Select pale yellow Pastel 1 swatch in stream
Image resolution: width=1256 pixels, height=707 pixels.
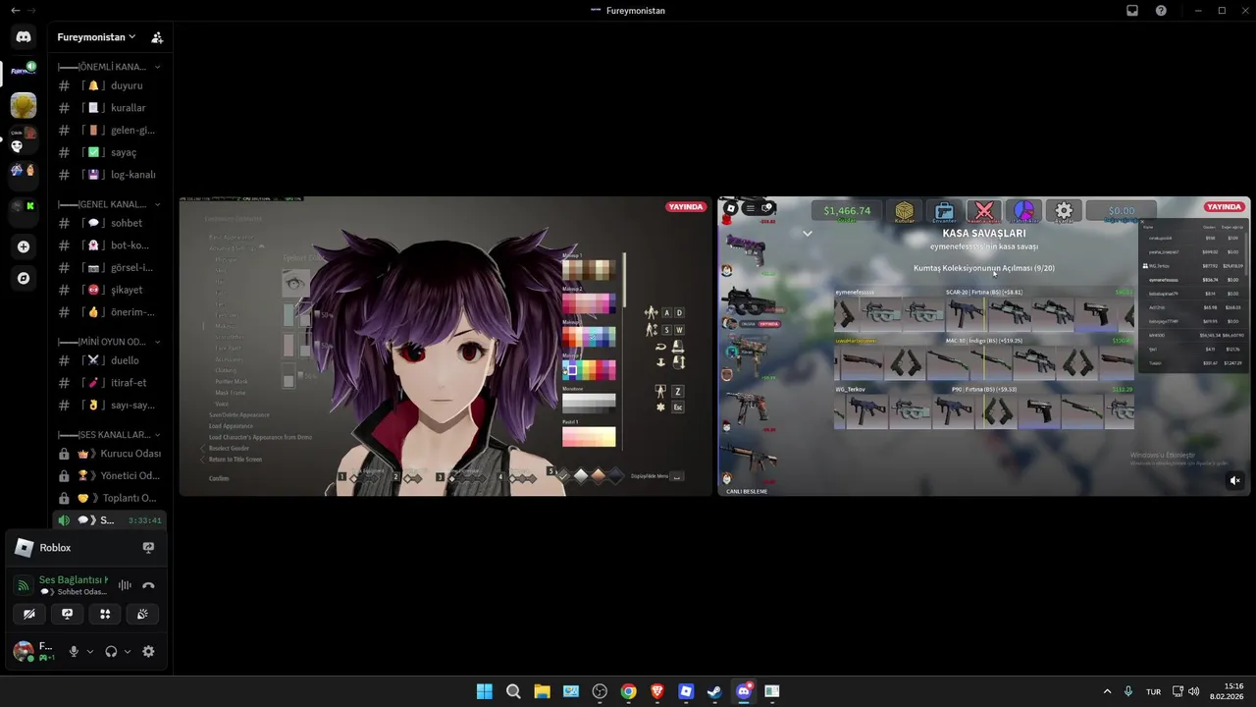coord(589,437)
